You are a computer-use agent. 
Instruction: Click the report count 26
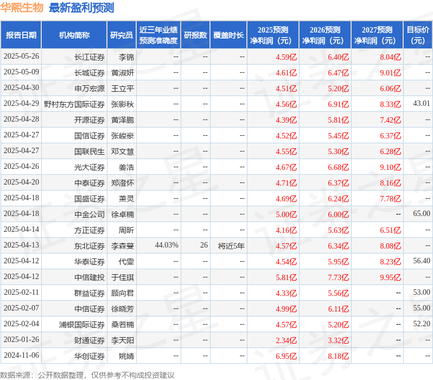point(204,245)
